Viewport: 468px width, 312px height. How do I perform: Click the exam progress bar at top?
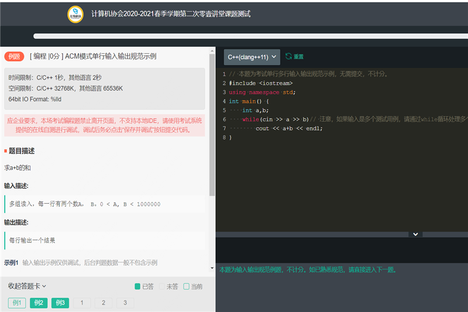250,36
